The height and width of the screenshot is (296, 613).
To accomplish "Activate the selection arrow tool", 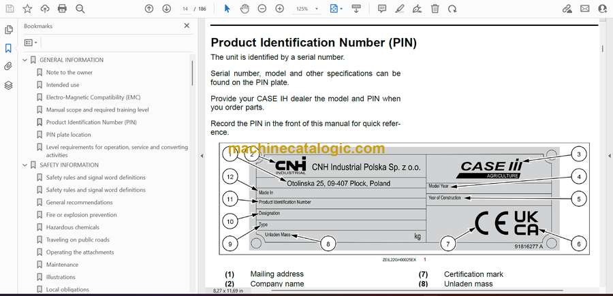I will point(227,9).
